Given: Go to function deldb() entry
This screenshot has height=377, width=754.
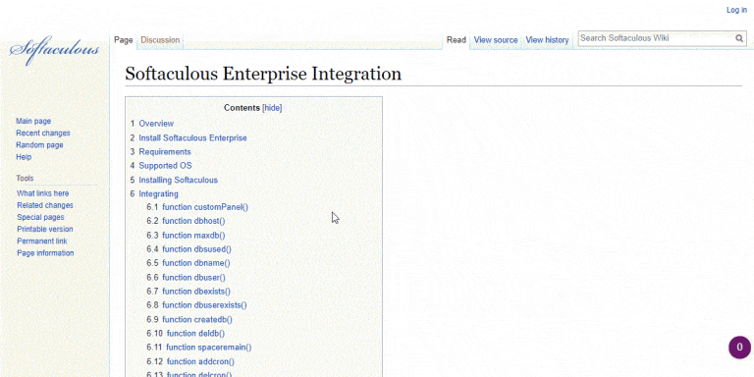Looking at the screenshot, I should 195,333.
